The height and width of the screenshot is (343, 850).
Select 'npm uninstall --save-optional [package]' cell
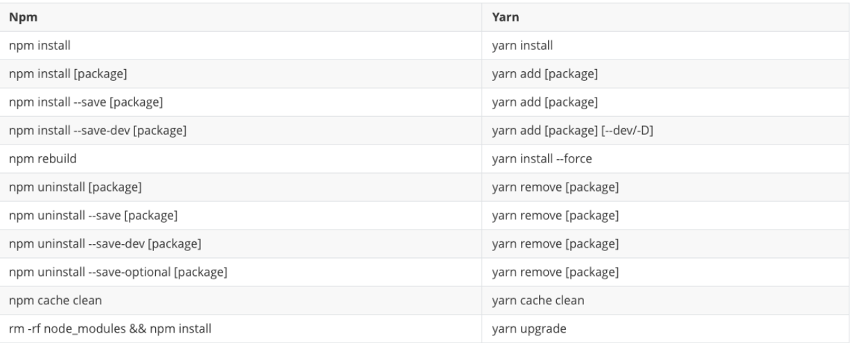point(118,272)
